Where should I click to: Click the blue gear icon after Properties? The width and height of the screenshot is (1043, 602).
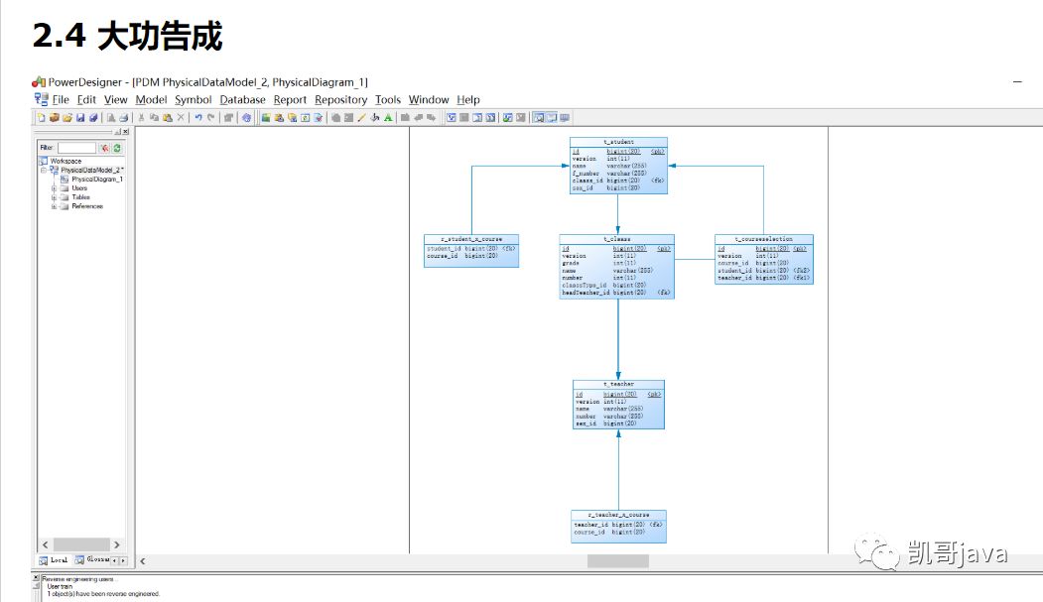pos(246,118)
